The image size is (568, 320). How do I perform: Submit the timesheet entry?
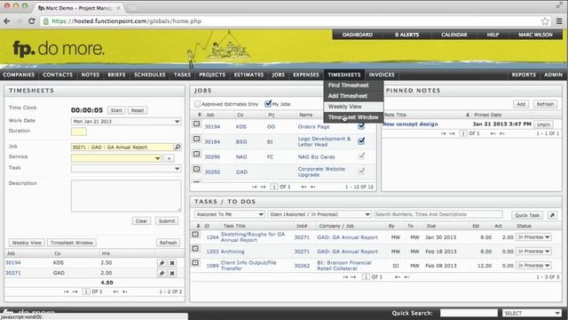click(x=167, y=221)
